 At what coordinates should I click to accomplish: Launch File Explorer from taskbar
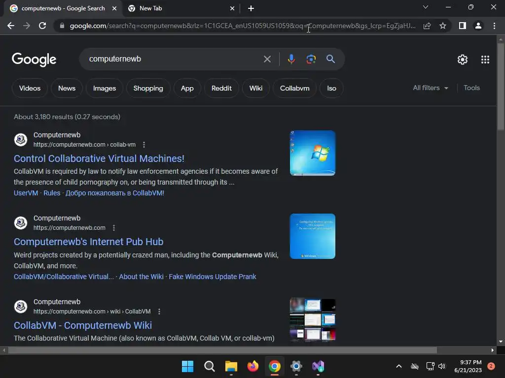coord(231,366)
